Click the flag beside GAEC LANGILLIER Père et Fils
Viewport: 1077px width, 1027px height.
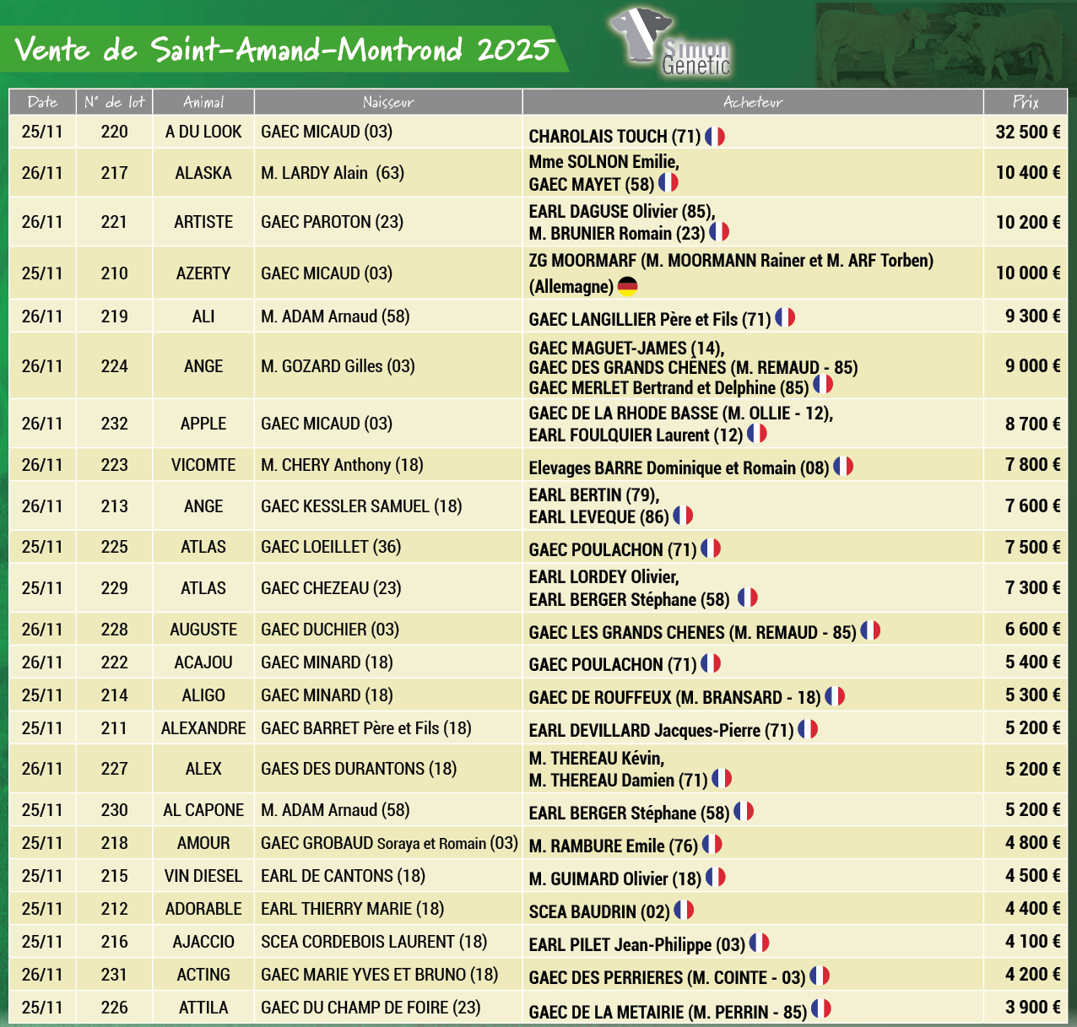point(785,317)
